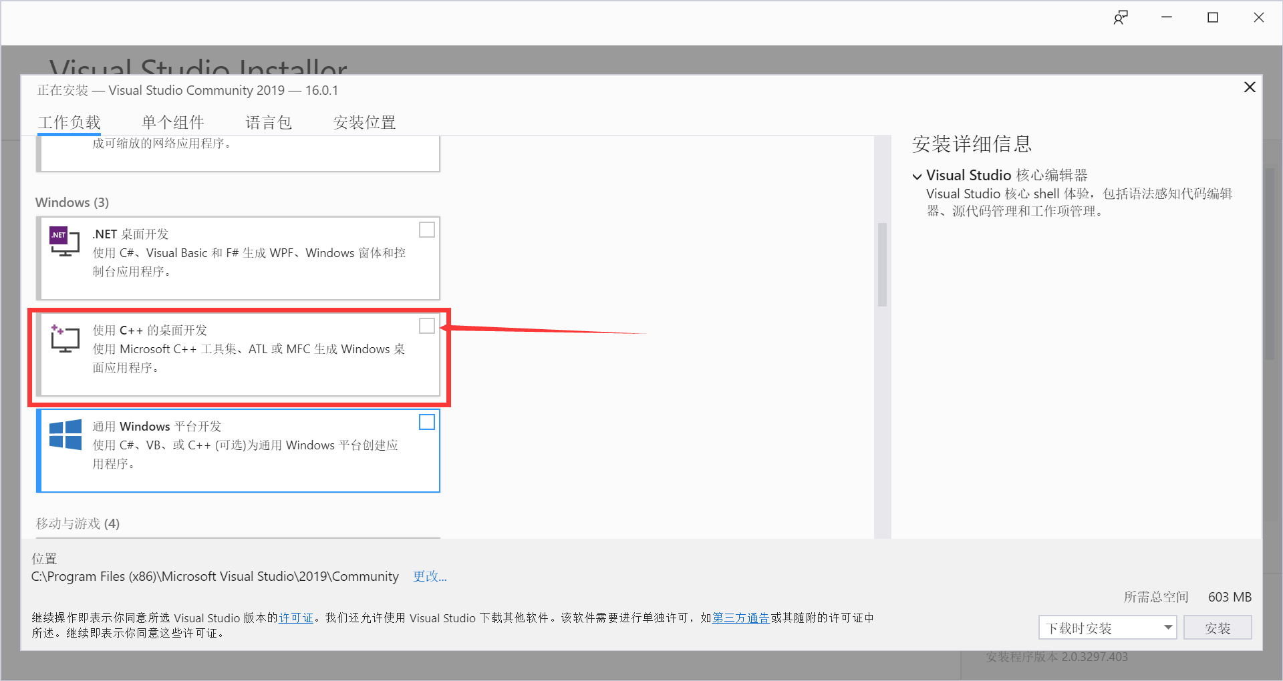The width and height of the screenshot is (1283, 681).
Task: Collapse the Visual Studio 核心编辑器 section
Action: pos(917,176)
